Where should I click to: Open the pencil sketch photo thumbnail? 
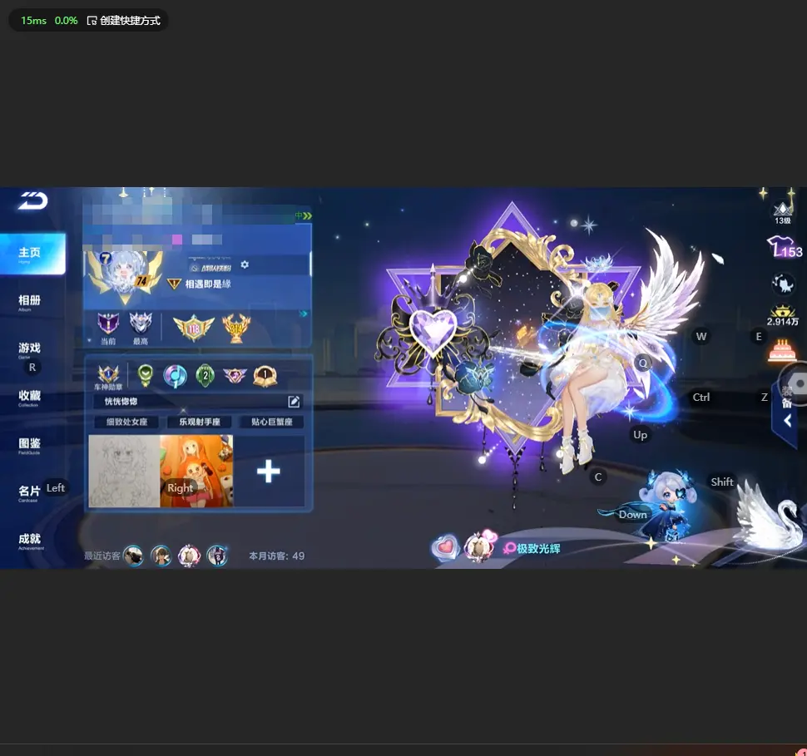[x=125, y=471]
